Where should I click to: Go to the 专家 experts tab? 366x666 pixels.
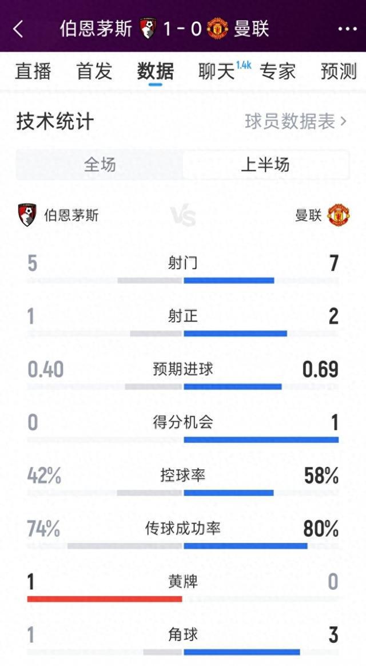(x=278, y=72)
